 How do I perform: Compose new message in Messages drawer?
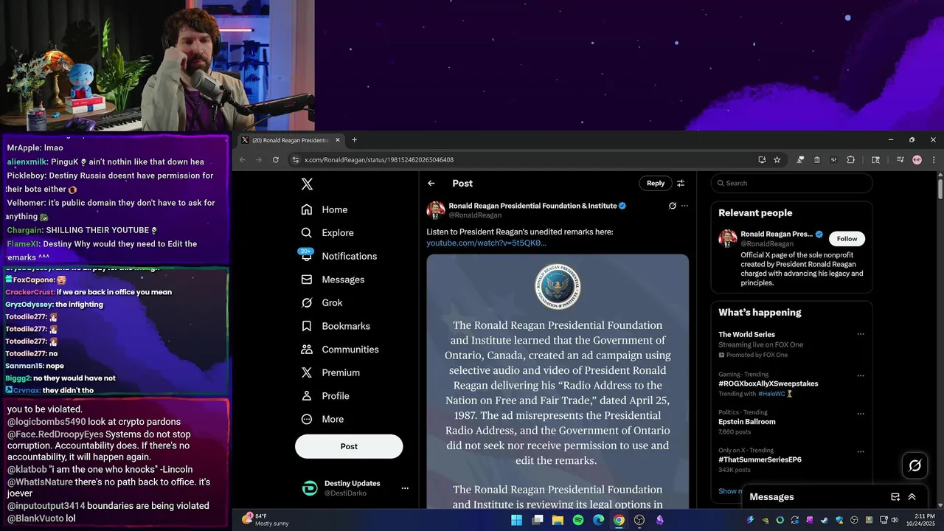(x=895, y=497)
